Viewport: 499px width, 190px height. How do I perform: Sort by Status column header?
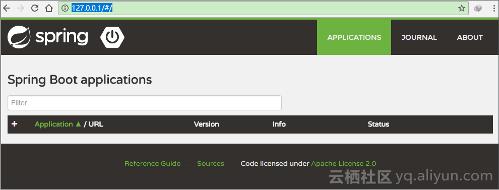point(379,124)
